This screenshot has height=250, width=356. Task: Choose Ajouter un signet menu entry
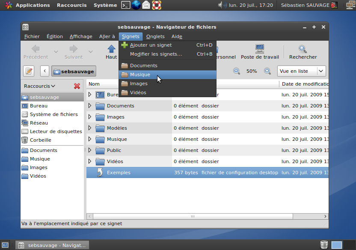[168, 45]
